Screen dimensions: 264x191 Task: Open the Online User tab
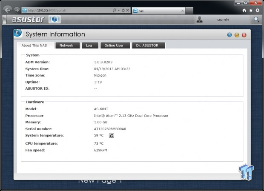[115, 46]
